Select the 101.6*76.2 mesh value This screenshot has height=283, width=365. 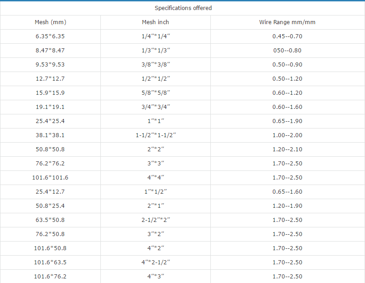pyautogui.click(x=50, y=276)
